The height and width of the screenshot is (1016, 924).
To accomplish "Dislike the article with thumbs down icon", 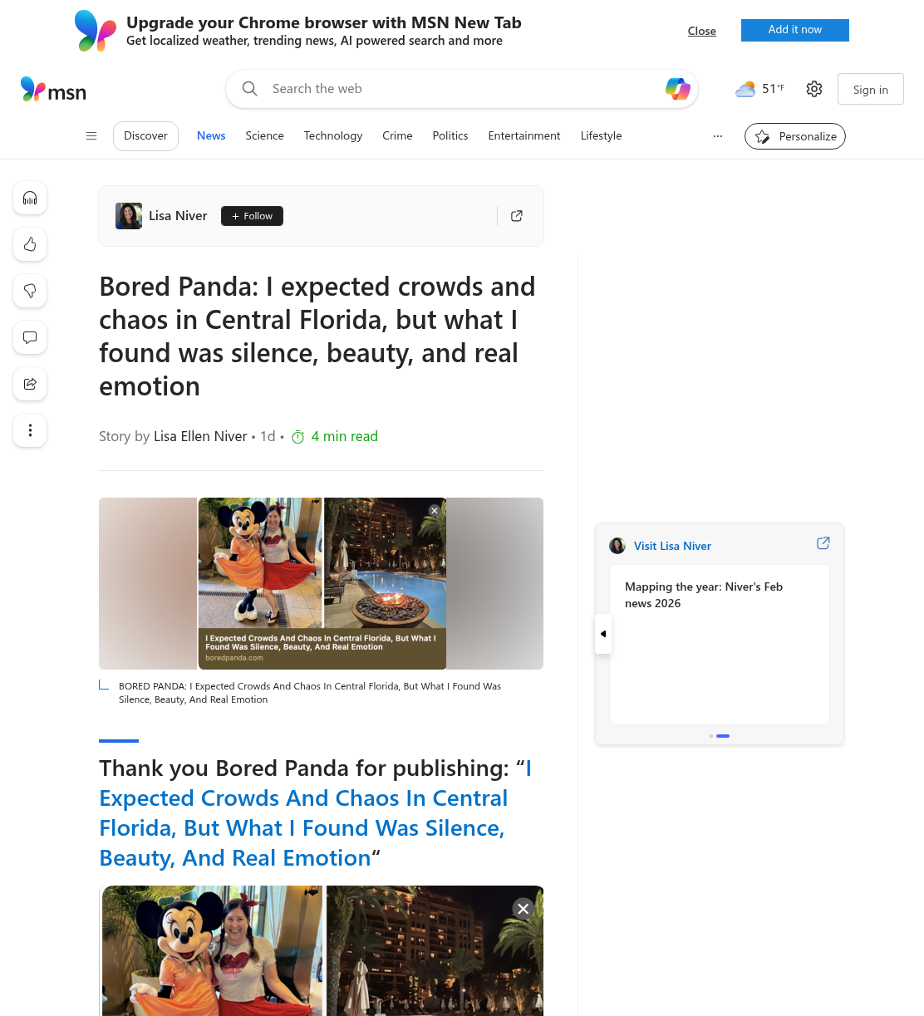I will pos(30,291).
